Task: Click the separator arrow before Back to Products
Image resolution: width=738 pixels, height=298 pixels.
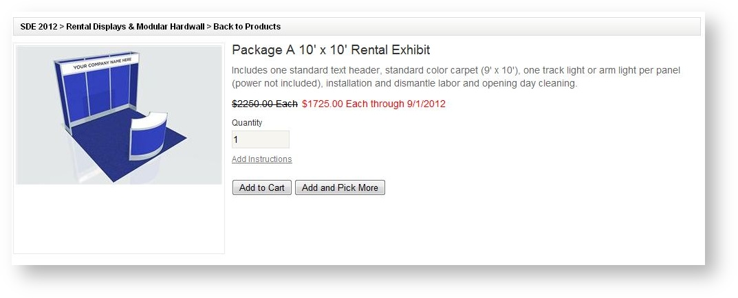Action: coord(209,27)
